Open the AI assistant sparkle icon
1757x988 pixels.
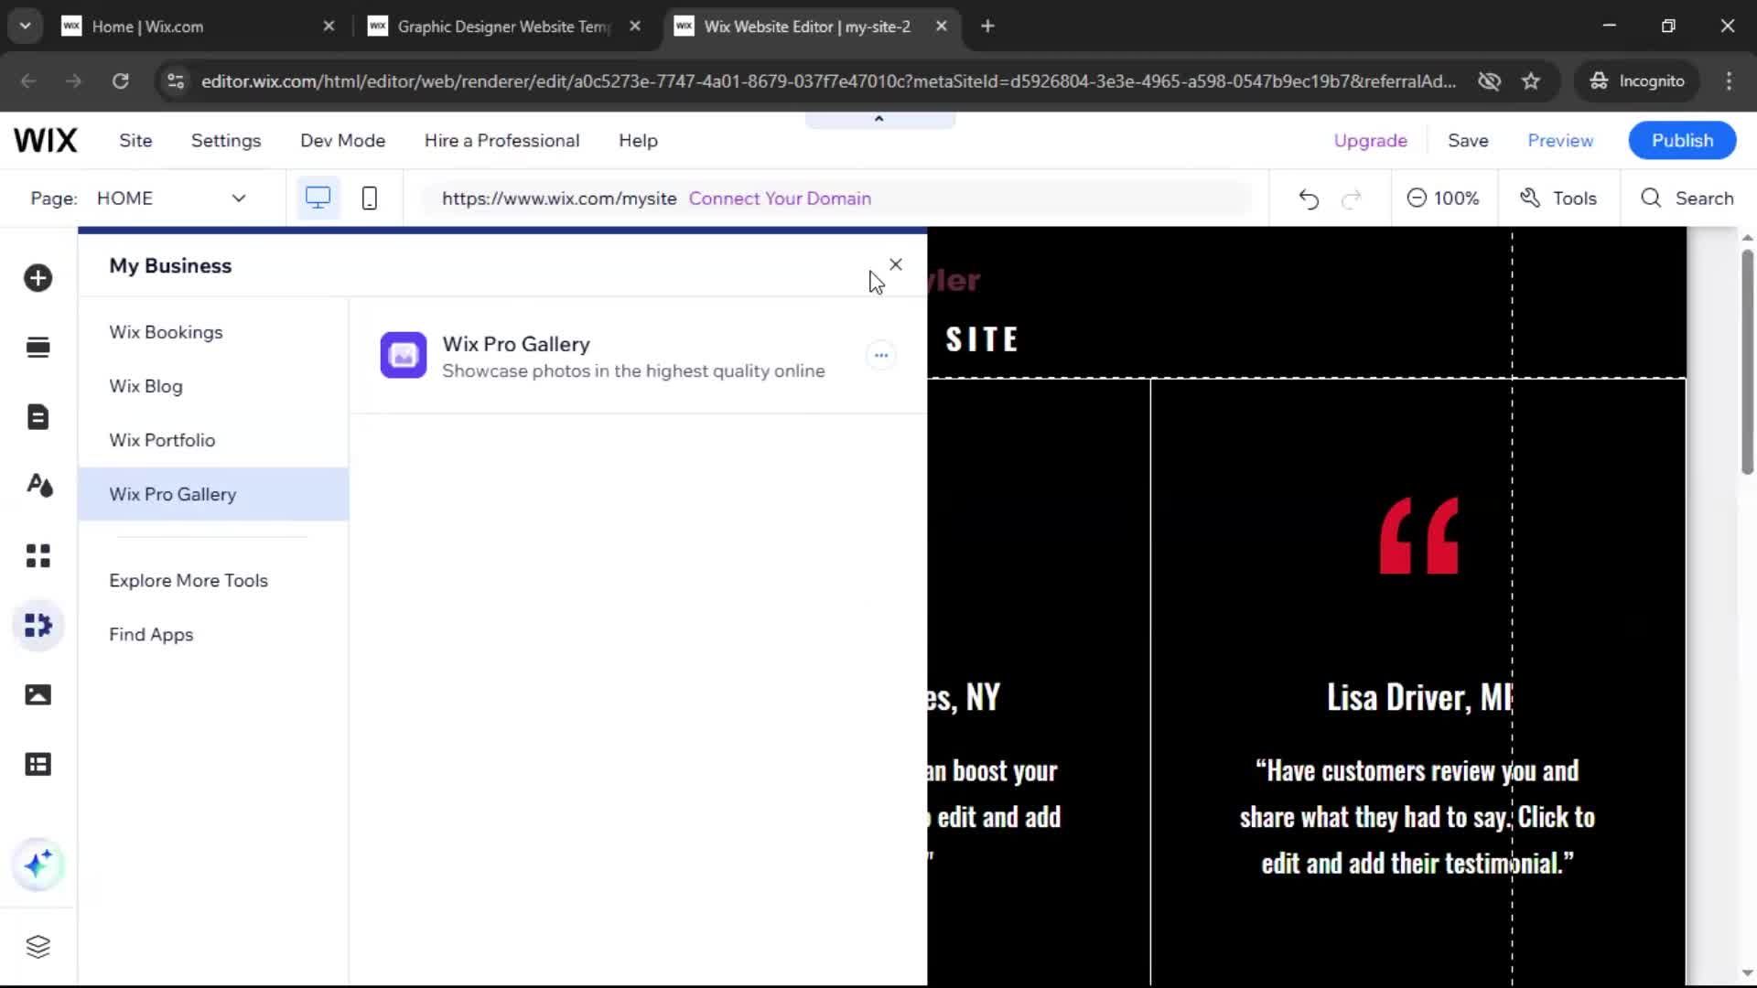(x=38, y=864)
